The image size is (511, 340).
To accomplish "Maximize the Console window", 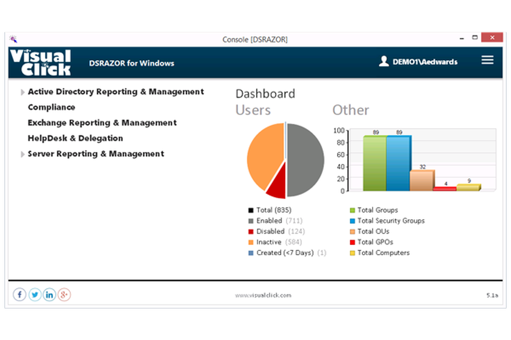I will tap(475, 37).
